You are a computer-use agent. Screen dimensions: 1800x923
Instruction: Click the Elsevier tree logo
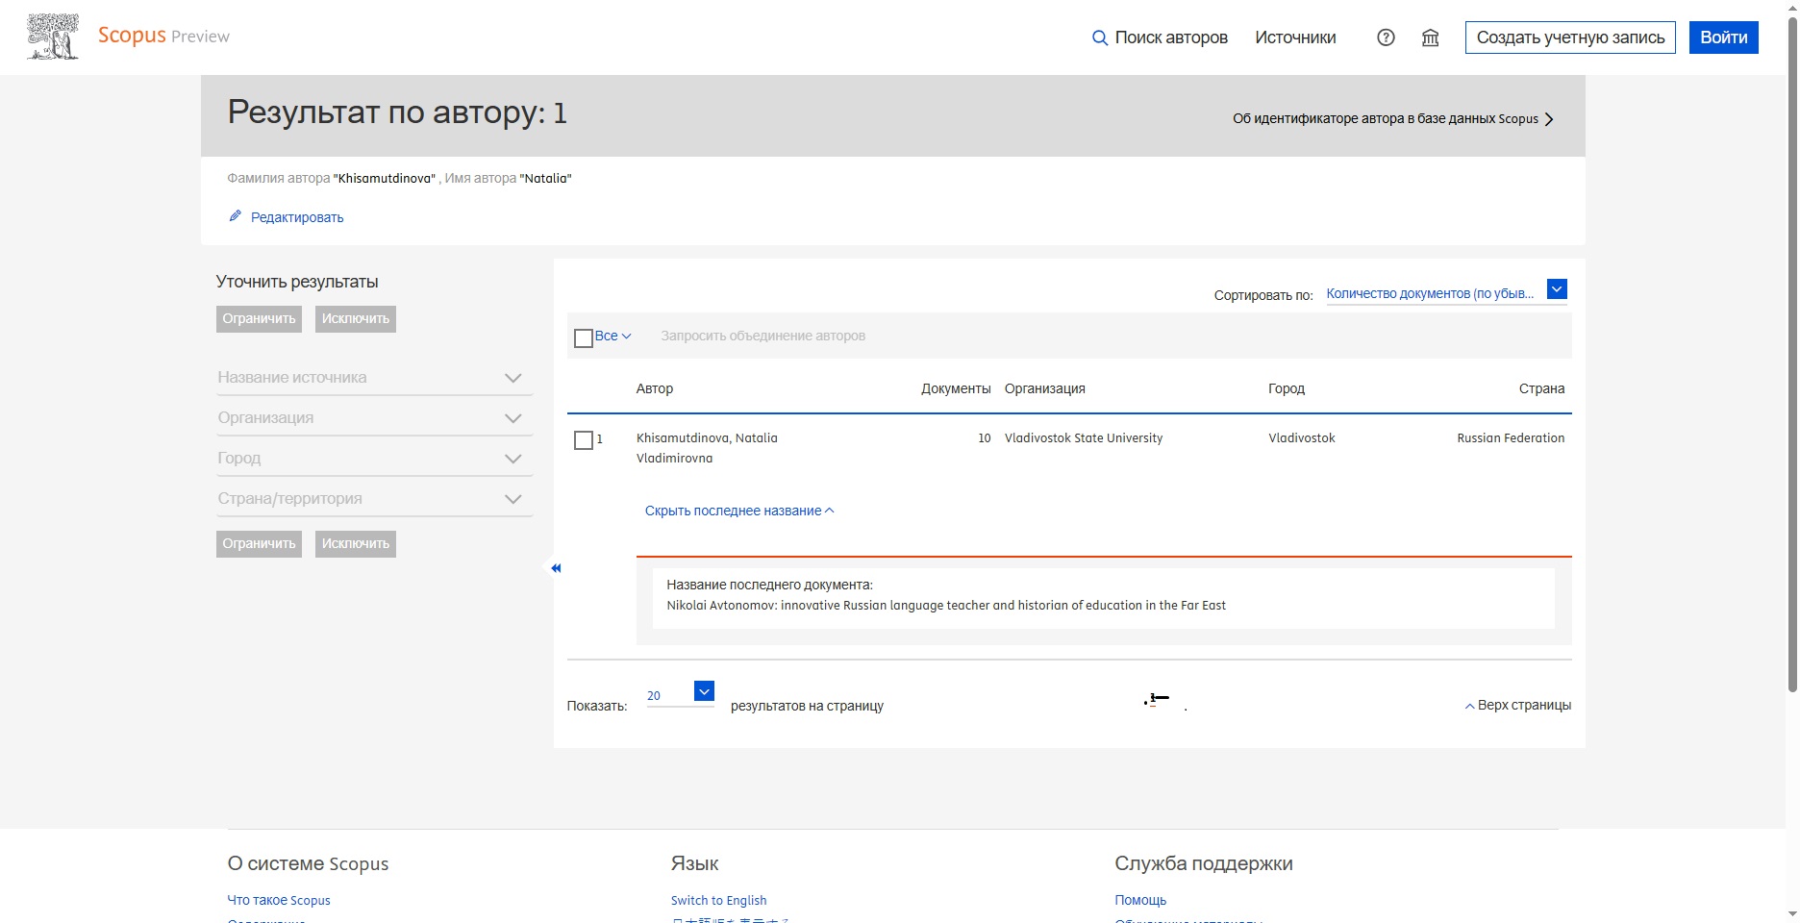(x=53, y=37)
